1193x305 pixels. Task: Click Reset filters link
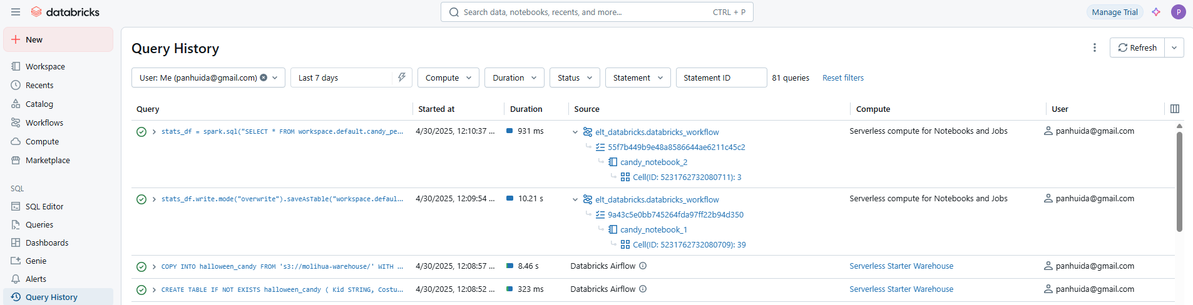click(843, 77)
